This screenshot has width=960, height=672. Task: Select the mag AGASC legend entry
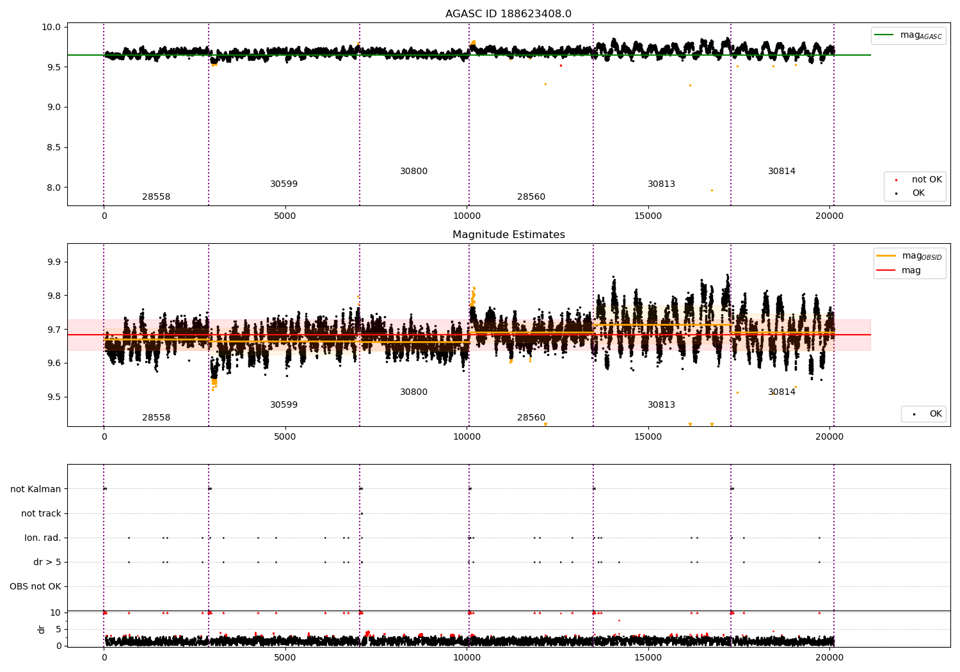pyautogui.click(x=908, y=35)
